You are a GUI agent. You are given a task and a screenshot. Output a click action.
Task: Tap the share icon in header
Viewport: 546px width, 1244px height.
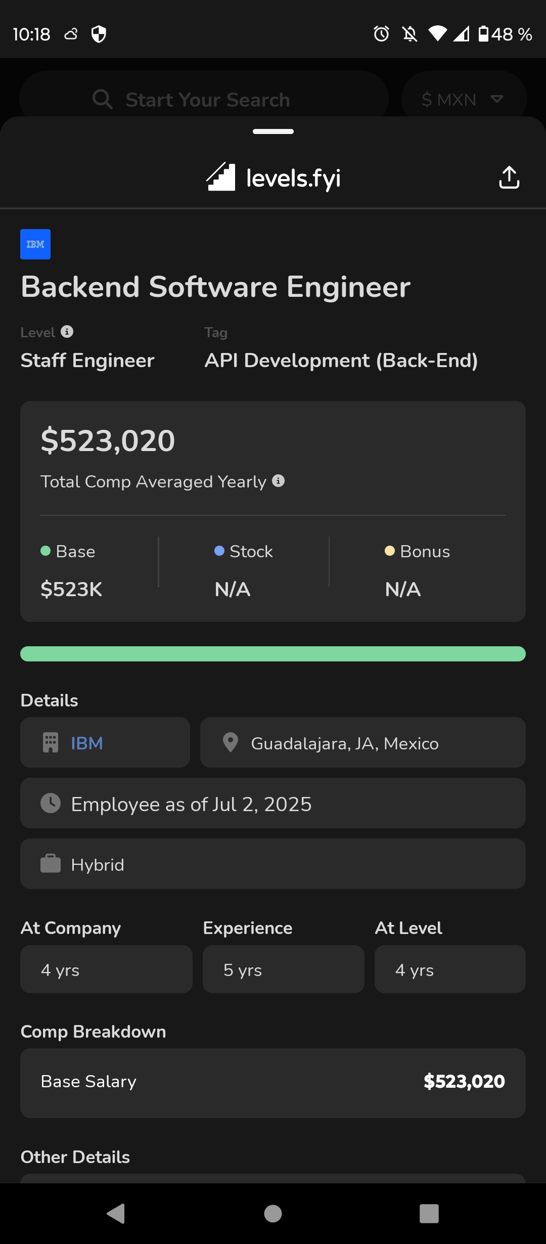tap(509, 177)
